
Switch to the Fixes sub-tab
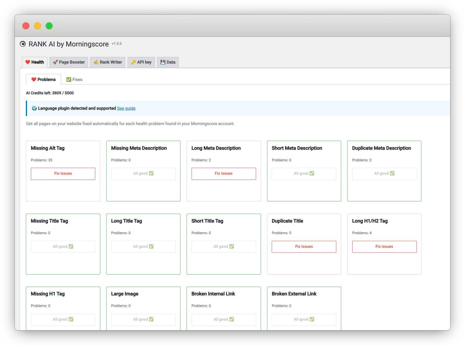click(74, 80)
